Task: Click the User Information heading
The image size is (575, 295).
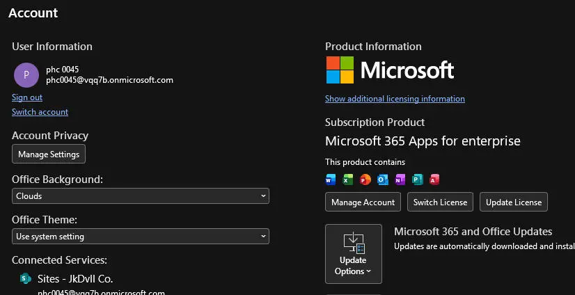Action: coord(52,47)
